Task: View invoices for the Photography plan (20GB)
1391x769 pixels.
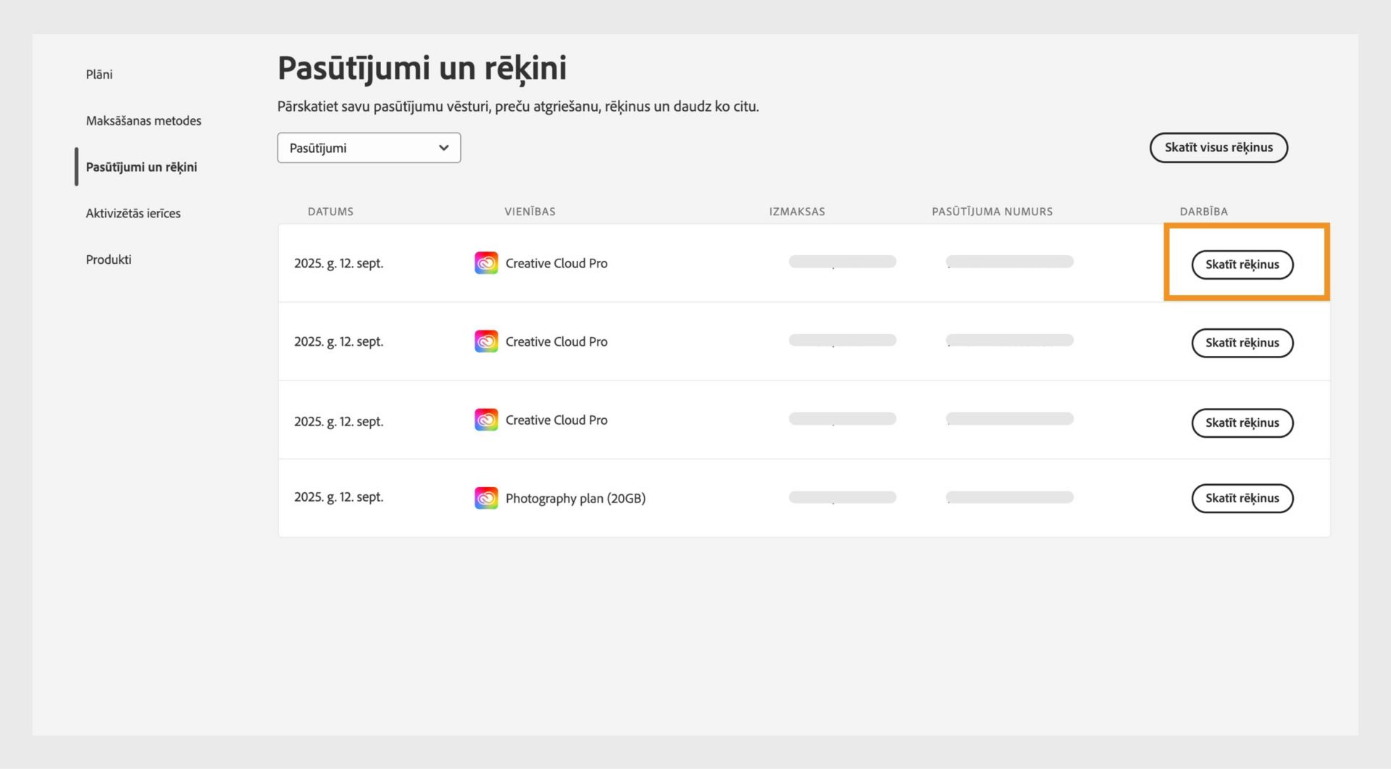Action: click(1242, 498)
